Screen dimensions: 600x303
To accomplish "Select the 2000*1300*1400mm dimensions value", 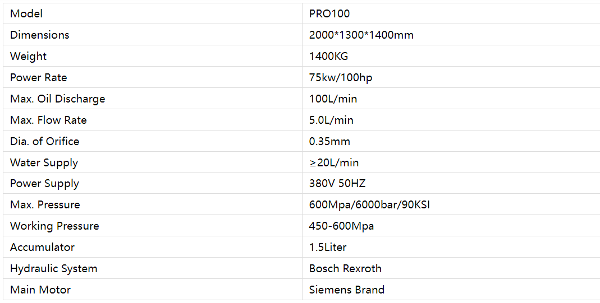I will coord(361,35).
